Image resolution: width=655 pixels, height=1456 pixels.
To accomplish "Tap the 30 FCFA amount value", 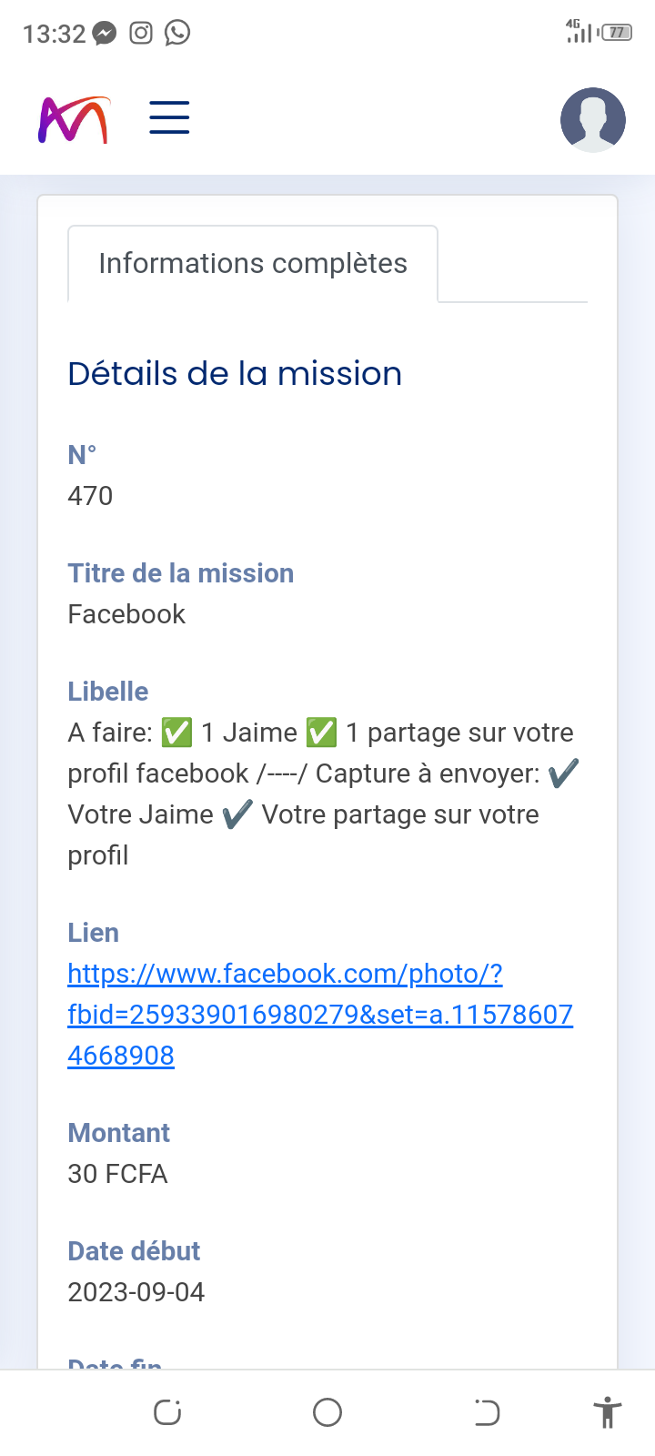I will pyautogui.click(x=117, y=1174).
